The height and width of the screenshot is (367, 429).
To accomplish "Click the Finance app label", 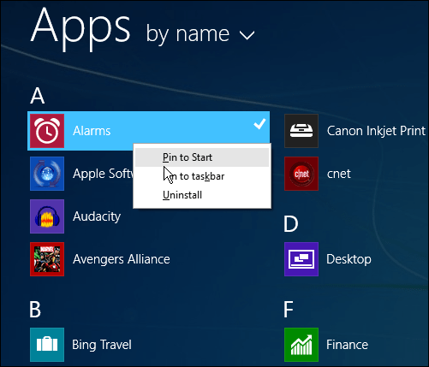I will pyautogui.click(x=347, y=345).
